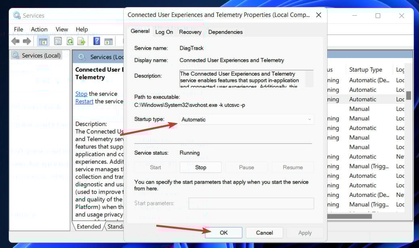Click the Back navigation arrow in Services toolbar
Screen dimensions: 419x248
point(15,41)
